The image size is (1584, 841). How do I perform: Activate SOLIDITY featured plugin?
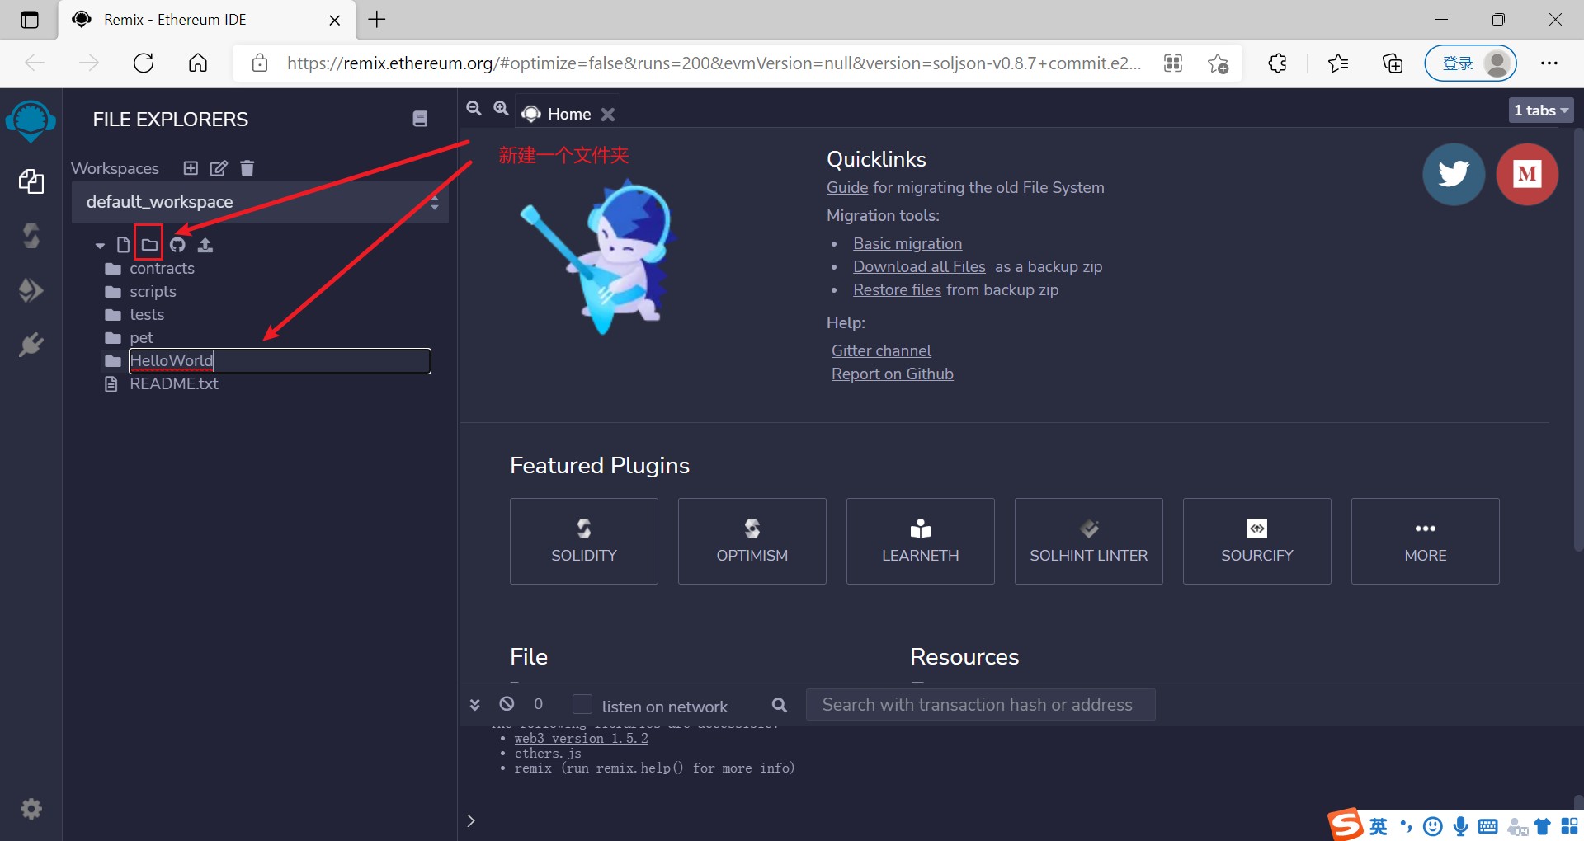(584, 541)
